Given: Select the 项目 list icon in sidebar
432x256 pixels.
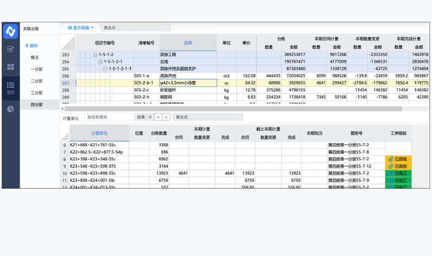Looking at the screenshot, I should pos(10,87).
